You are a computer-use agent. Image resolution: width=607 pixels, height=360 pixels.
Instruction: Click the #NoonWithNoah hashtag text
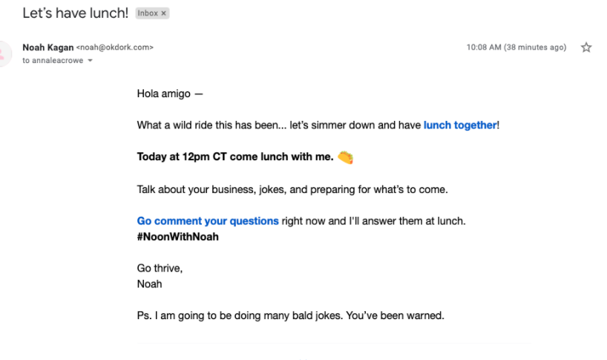click(177, 237)
